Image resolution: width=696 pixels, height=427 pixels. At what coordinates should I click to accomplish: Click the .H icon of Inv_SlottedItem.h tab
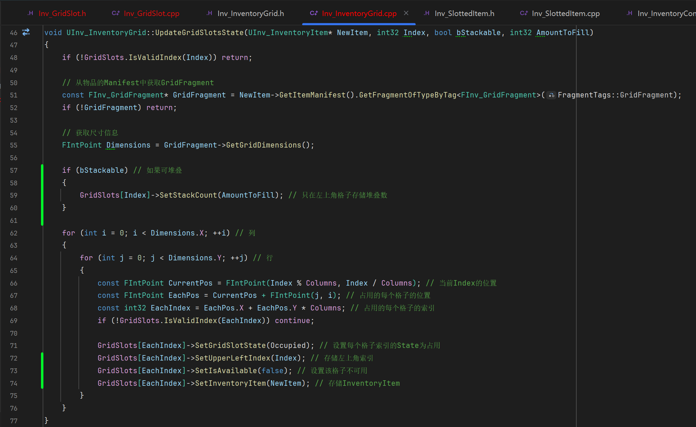(427, 13)
